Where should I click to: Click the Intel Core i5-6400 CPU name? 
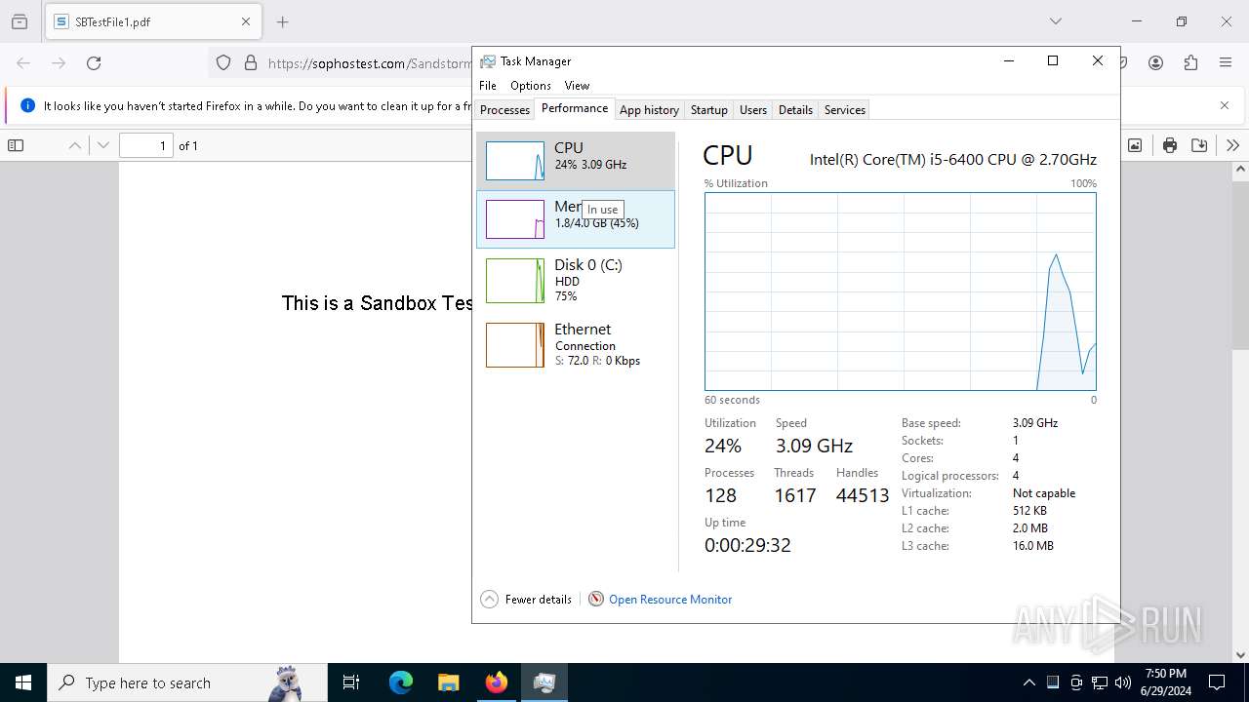953,160
